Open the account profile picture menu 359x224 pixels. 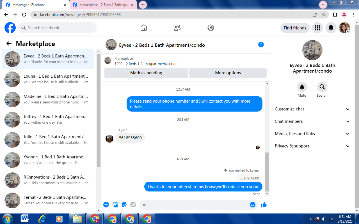pos(344,28)
